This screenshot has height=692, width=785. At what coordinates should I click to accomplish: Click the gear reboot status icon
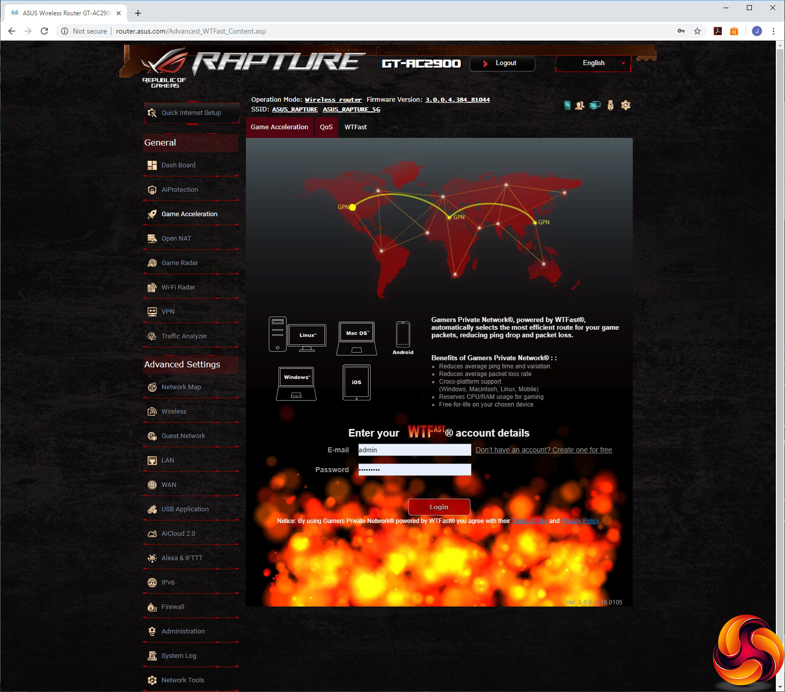(x=626, y=105)
